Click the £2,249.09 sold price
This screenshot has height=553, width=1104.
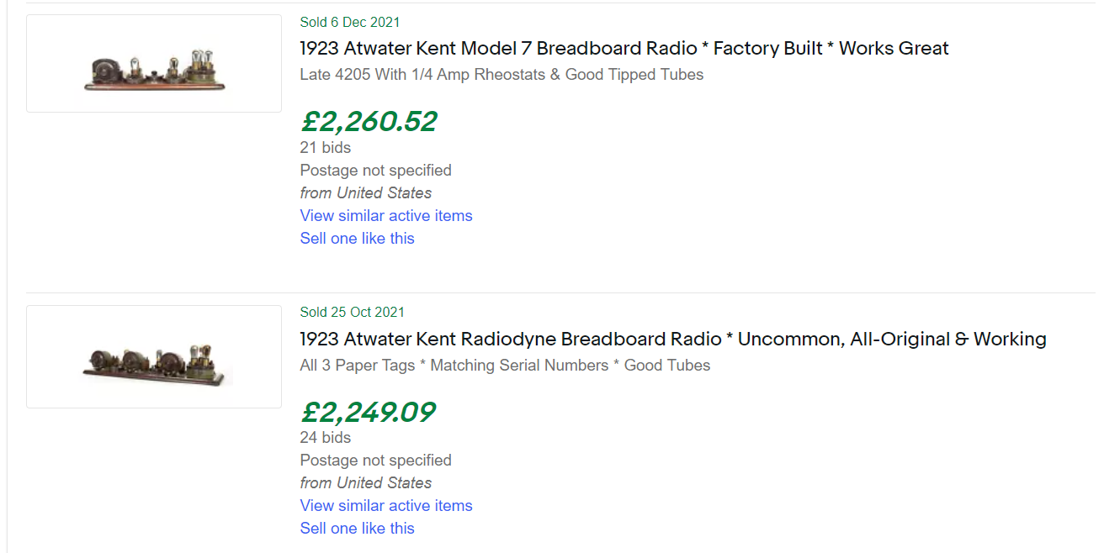(368, 413)
